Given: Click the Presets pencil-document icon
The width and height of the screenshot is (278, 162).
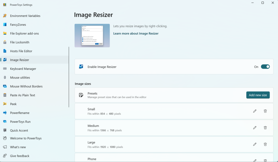Looking at the screenshot, I should (x=81, y=95).
